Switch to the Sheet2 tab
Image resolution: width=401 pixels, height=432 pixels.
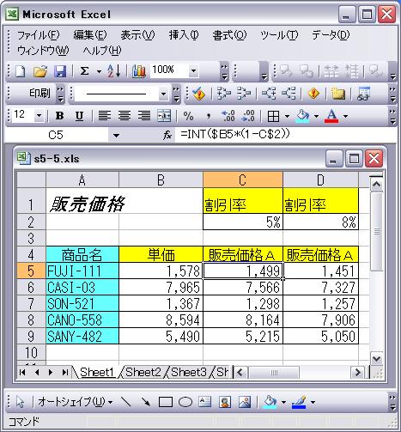(x=143, y=372)
